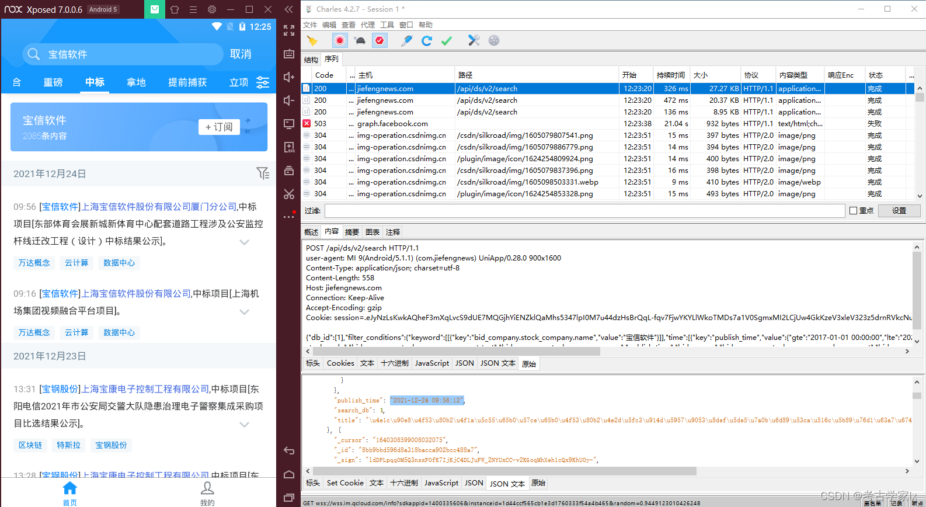Screen dimensions: 926x507
Task: Switch to the 概述 tab in the request pane
Action: 311,232
